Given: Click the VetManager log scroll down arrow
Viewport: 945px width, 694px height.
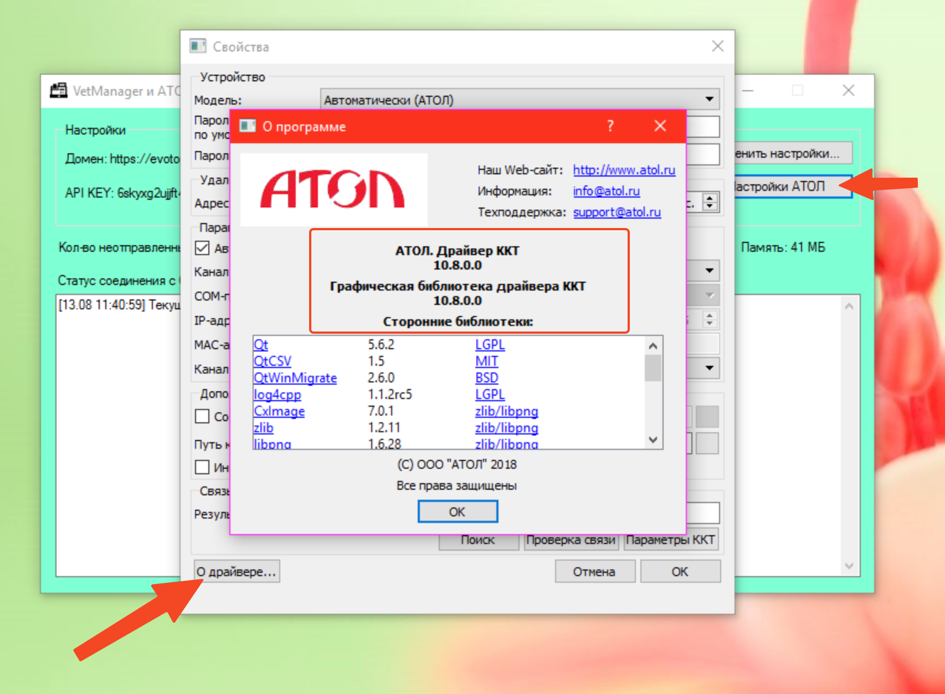Looking at the screenshot, I should click(849, 566).
